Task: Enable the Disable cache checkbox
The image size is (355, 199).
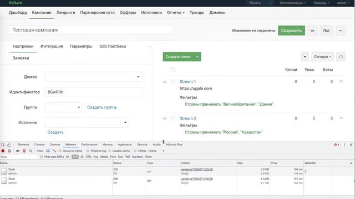Action: pyautogui.click(x=110, y=151)
